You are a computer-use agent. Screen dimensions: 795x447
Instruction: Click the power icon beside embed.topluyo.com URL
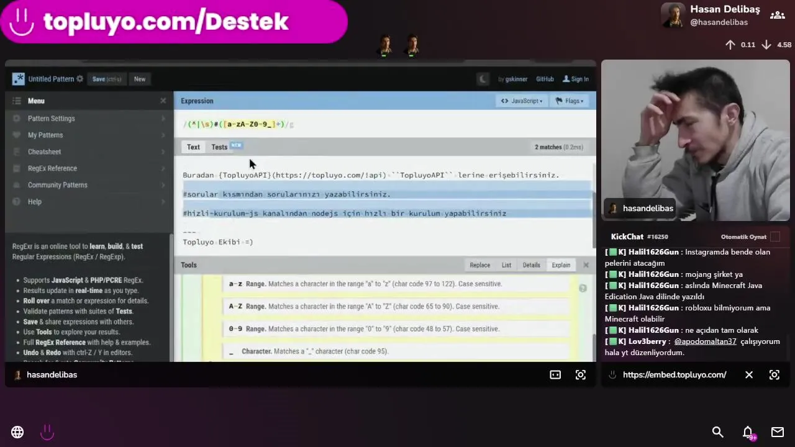pos(612,375)
